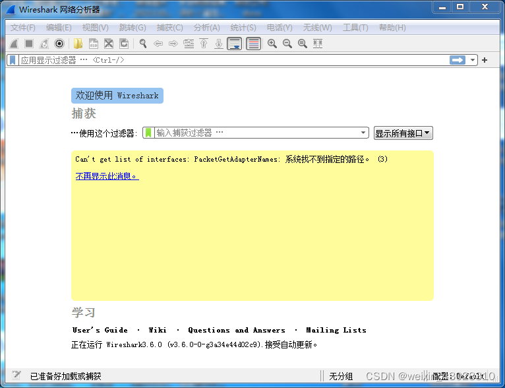Go to specified packet icon
This screenshot has height=388, width=505.
pos(189,44)
